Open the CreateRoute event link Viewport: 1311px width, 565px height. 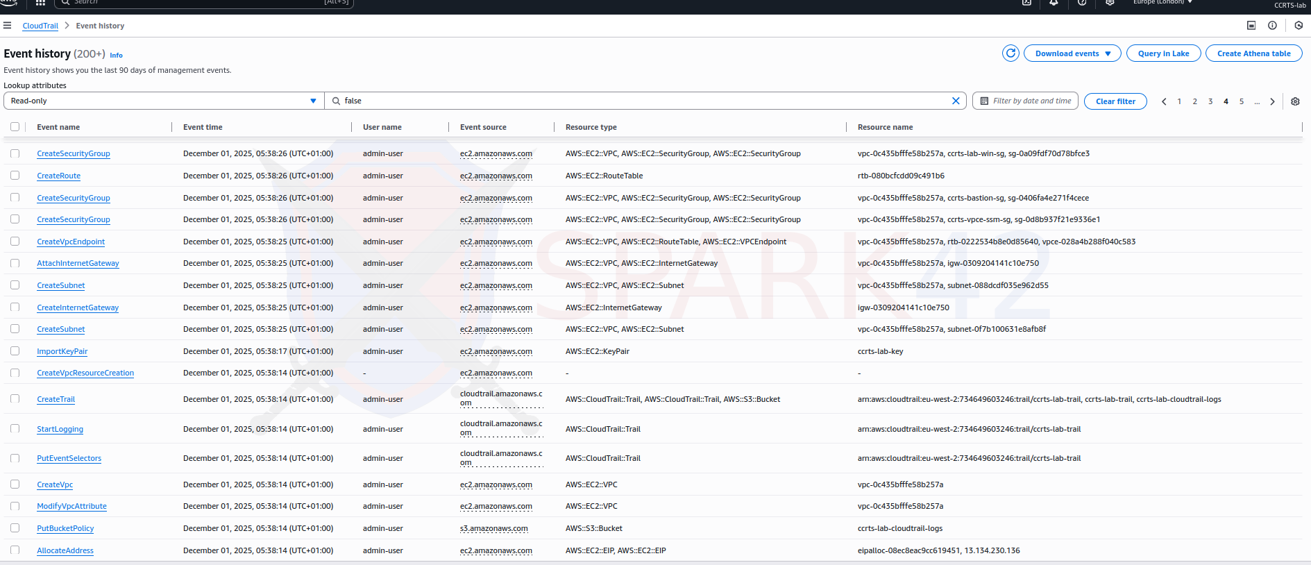(x=58, y=176)
